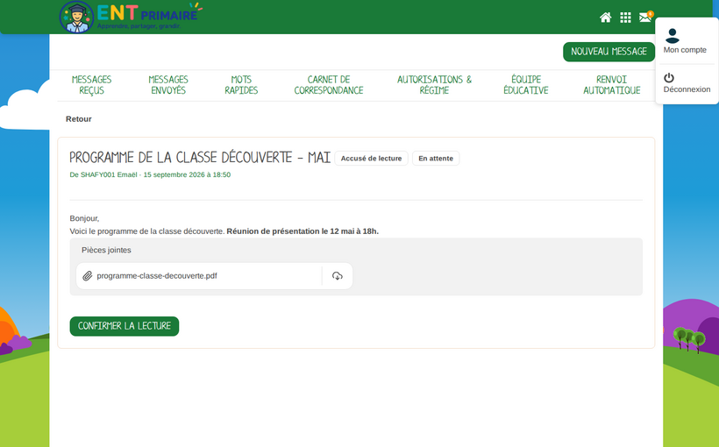Click the Déconnexion label

click(687, 89)
